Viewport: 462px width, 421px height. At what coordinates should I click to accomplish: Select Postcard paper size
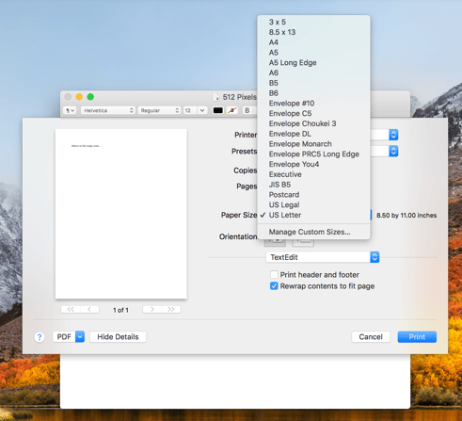point(313,195)
